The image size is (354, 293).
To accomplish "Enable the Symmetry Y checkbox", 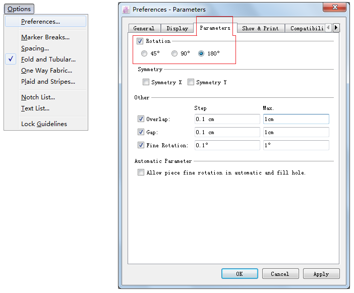I will point(191,82).
